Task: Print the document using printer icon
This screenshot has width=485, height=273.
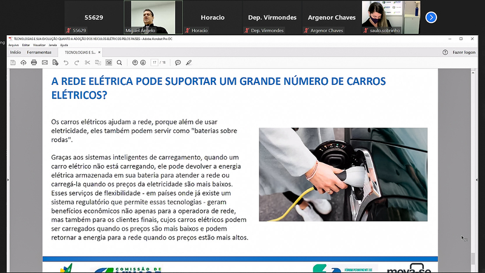Action: click(34, 62)
